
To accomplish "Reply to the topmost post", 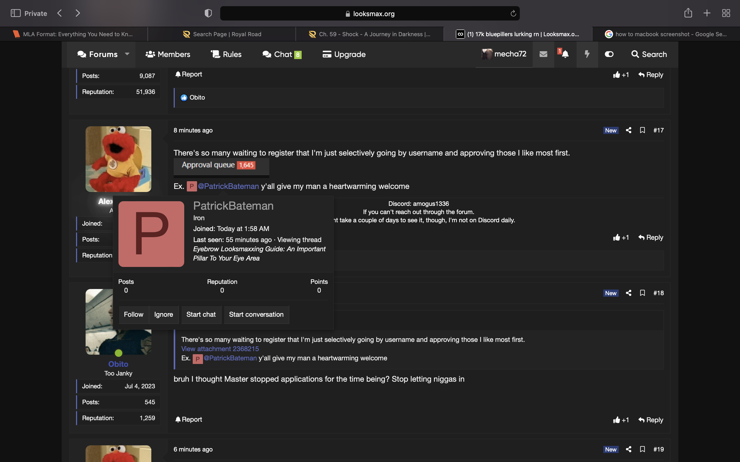I will 651,75.
